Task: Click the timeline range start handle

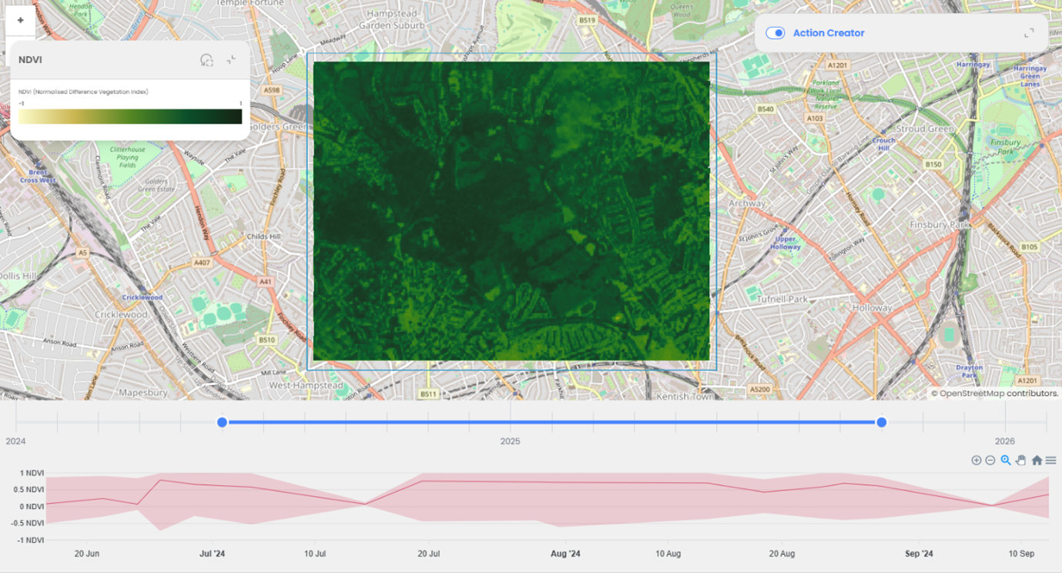Action: point(223,422)
